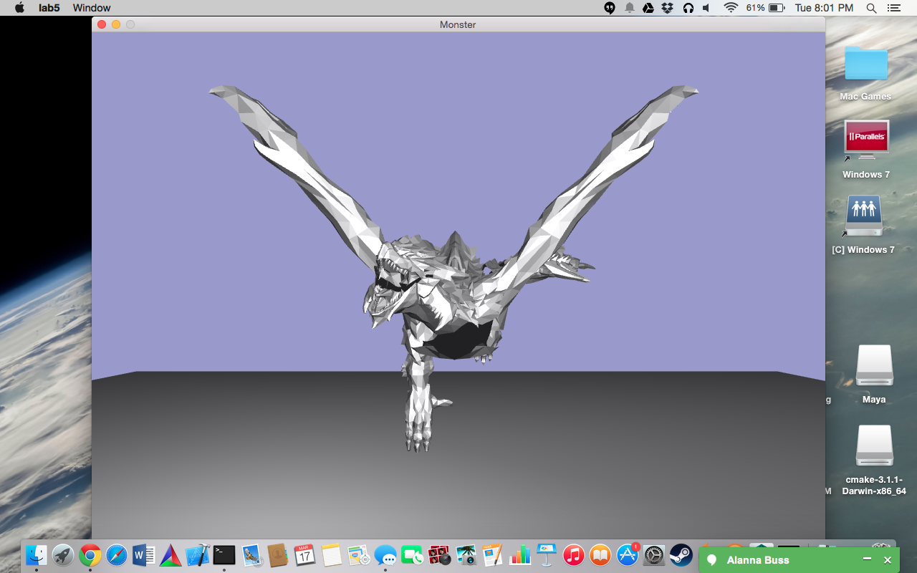Open CMake triangle icon in Dock
The image size is (917, 573).
[x=171, y=555]
